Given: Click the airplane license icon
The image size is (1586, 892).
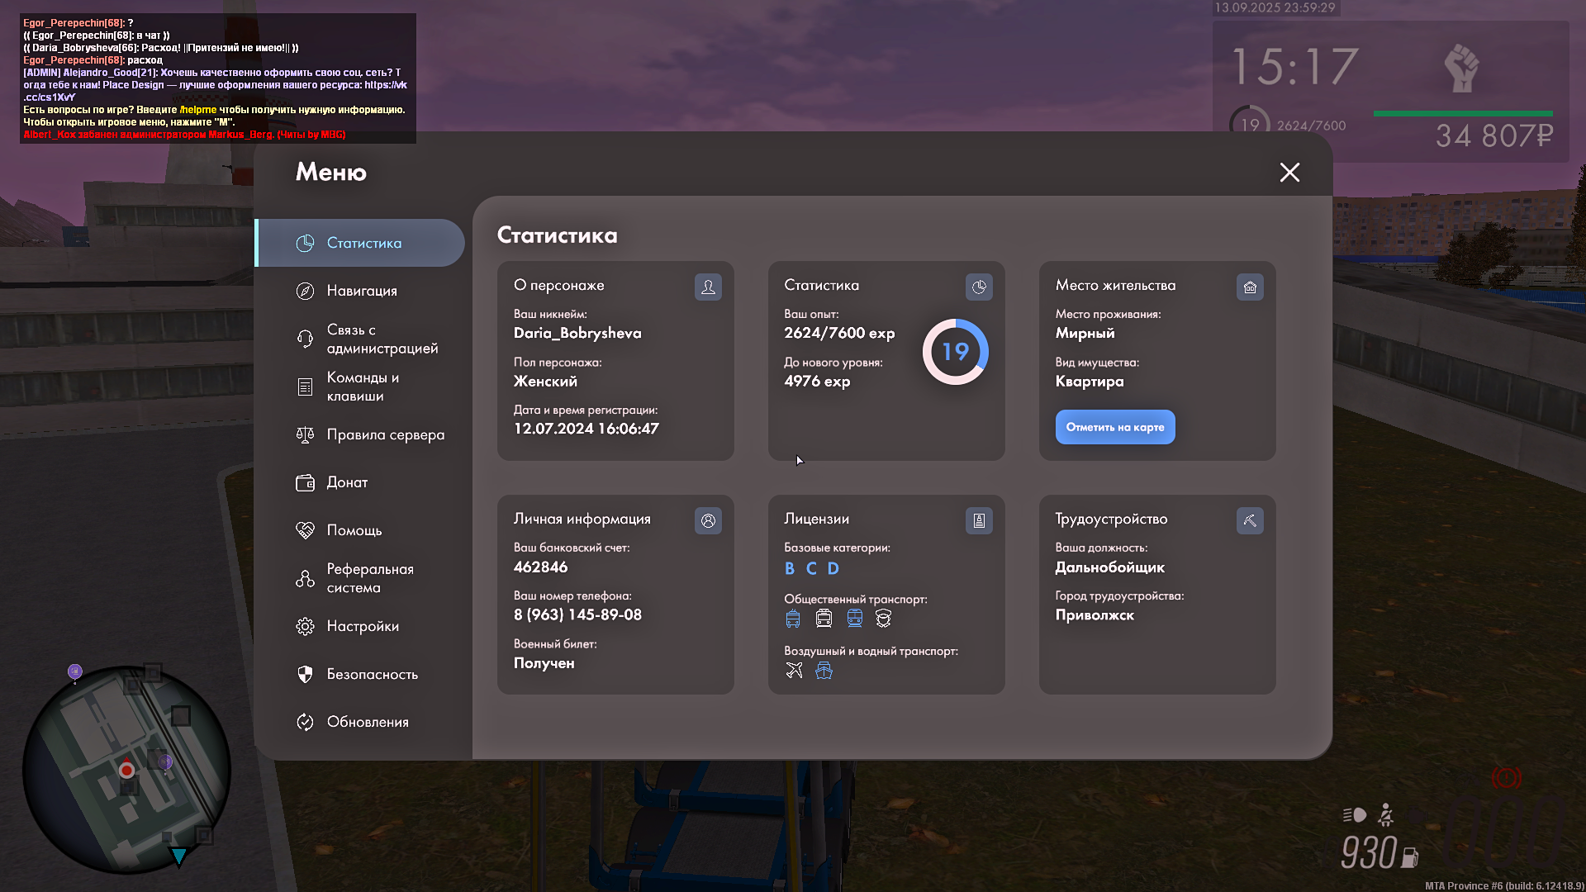Looking at the screenshot, I should [794, 670].
